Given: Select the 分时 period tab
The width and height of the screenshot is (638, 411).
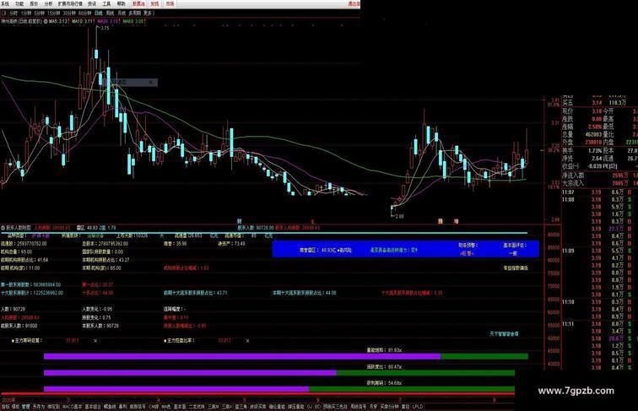Looking at the screenshot, I should point(14,13).
